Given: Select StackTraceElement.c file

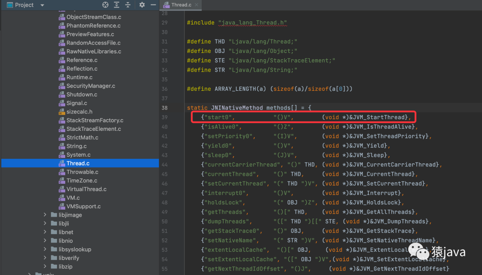Looking at the screenshot, I should (x=93, y=129).
